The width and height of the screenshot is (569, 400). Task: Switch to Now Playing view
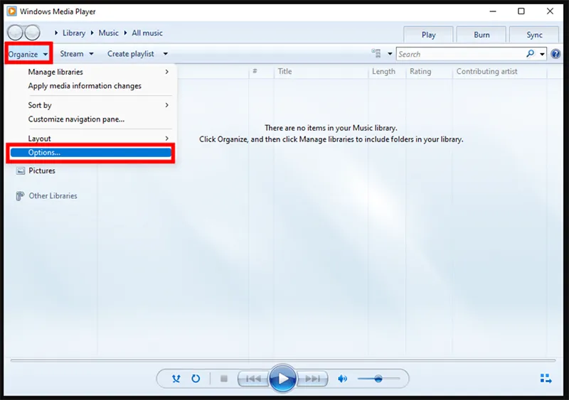tap(546, 379)
